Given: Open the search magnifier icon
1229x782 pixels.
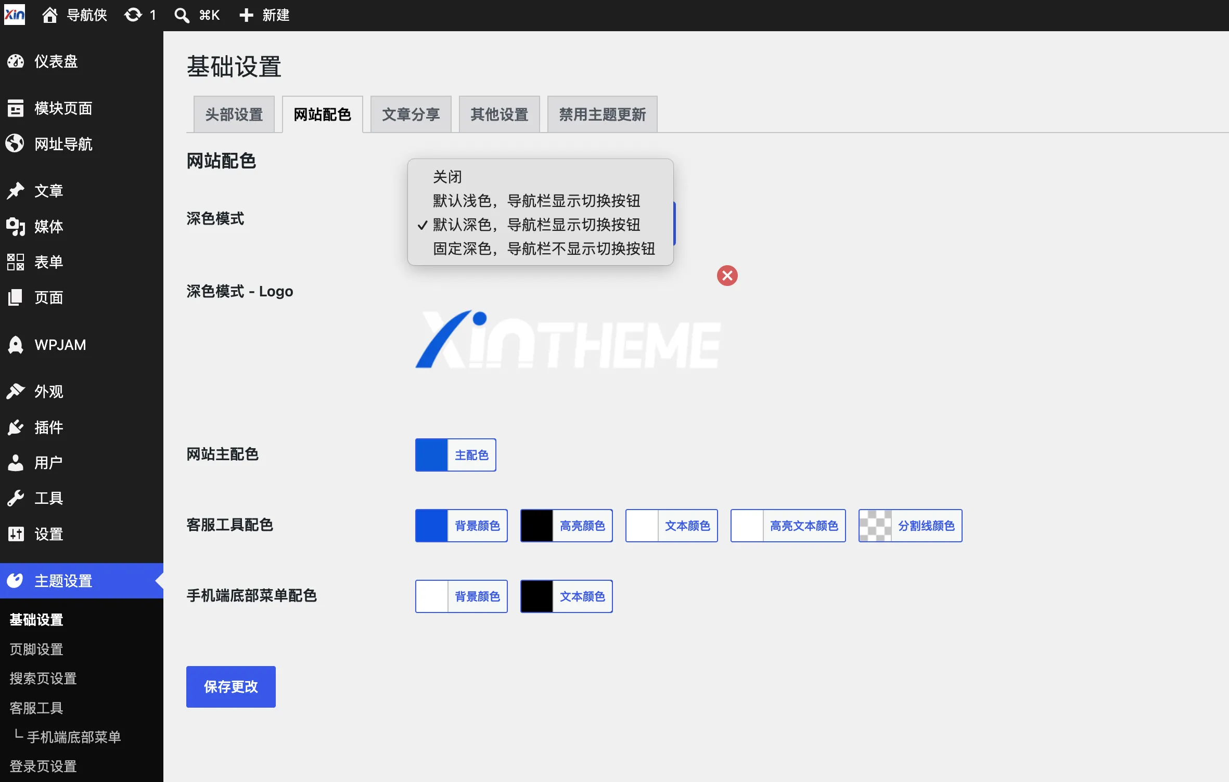Looking at the screenshot, I should pos(182,16).
